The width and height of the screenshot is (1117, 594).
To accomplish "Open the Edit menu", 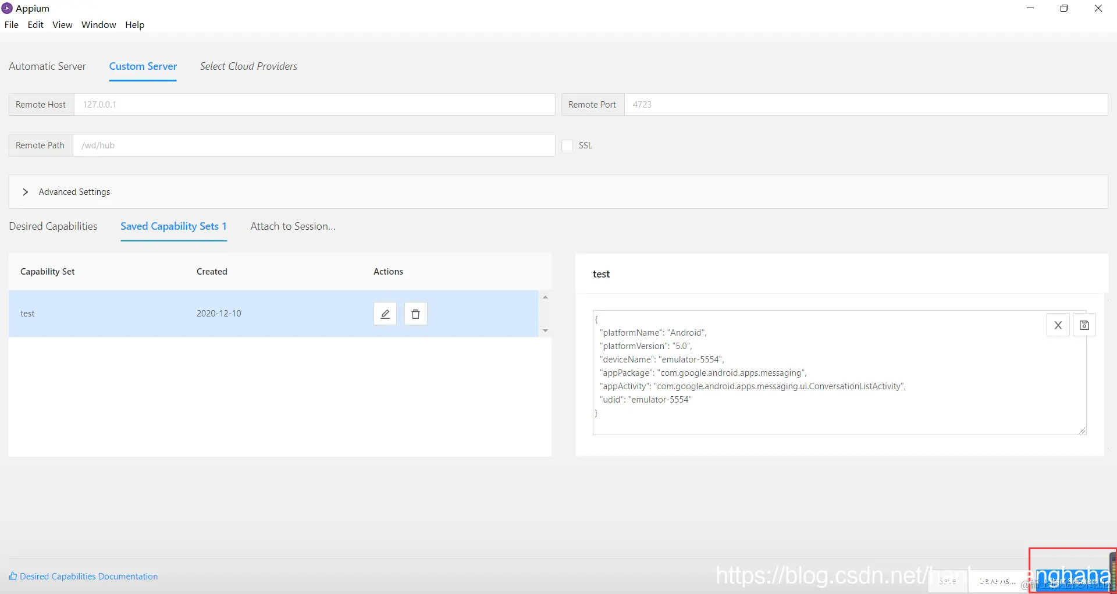I will (x=35, y=24).
